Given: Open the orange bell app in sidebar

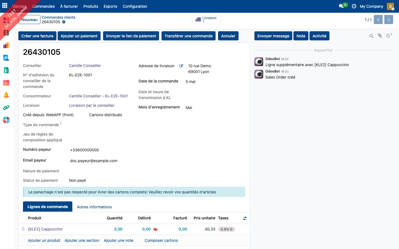Looking at the screenshot, I should 6,95.
